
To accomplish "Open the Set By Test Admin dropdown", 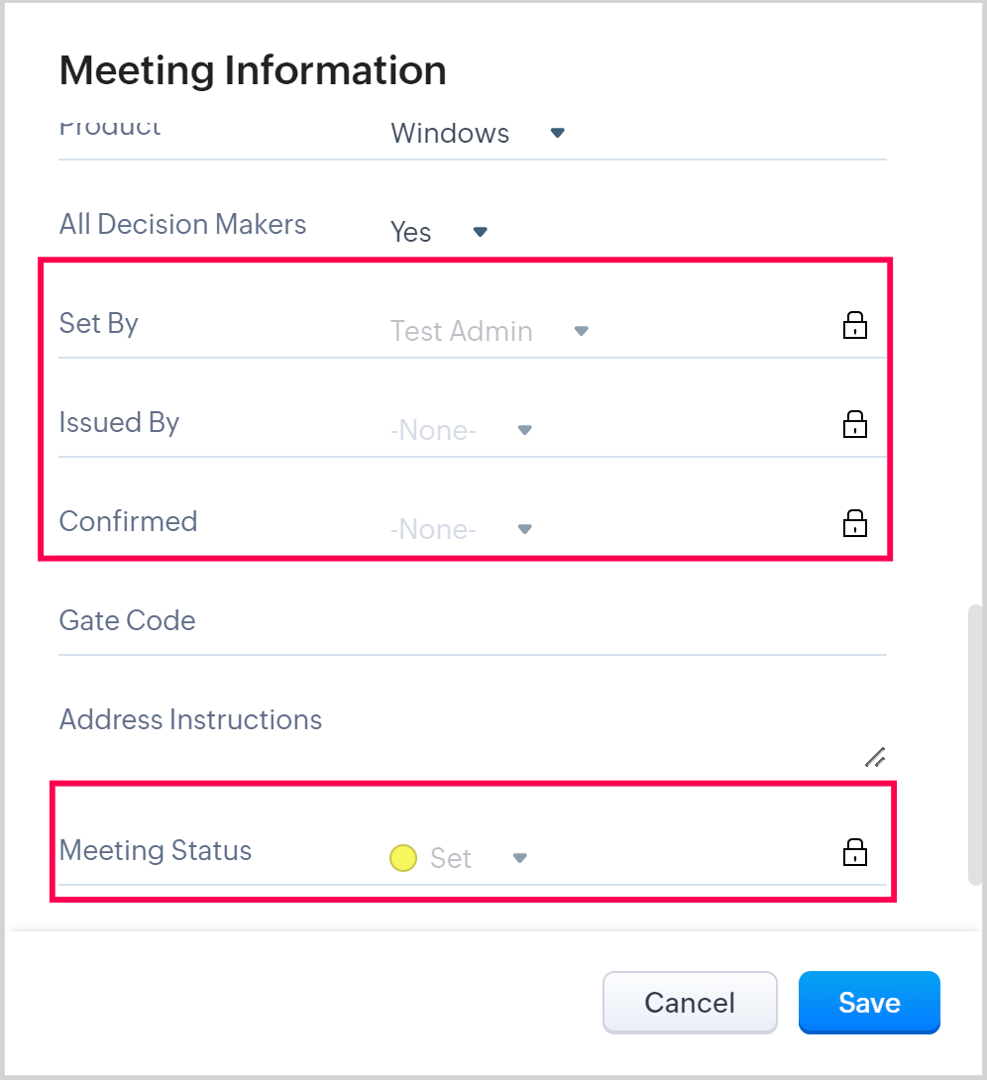I will pos(582,331).
